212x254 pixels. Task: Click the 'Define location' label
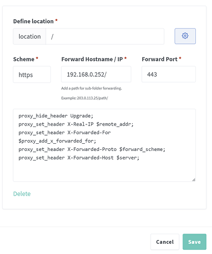[x=34, y=21]
